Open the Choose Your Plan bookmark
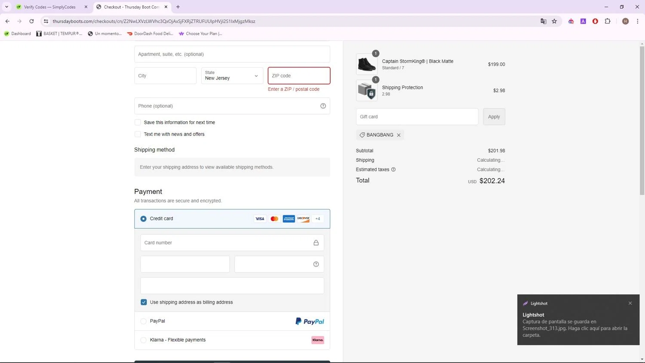Image resolution: width=645 pixels, height=363 pixels. click(x=200, y=34)
